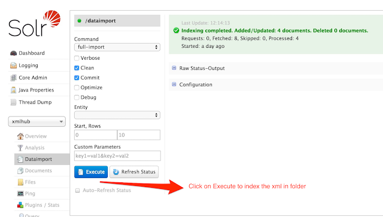Open Dashboard via its gauge icon
This screenshot has width=383, height=217.
13,53
